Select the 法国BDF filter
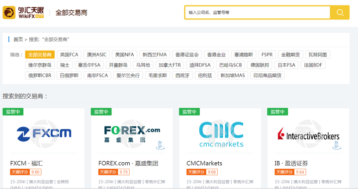 click(x=313, y=65)
